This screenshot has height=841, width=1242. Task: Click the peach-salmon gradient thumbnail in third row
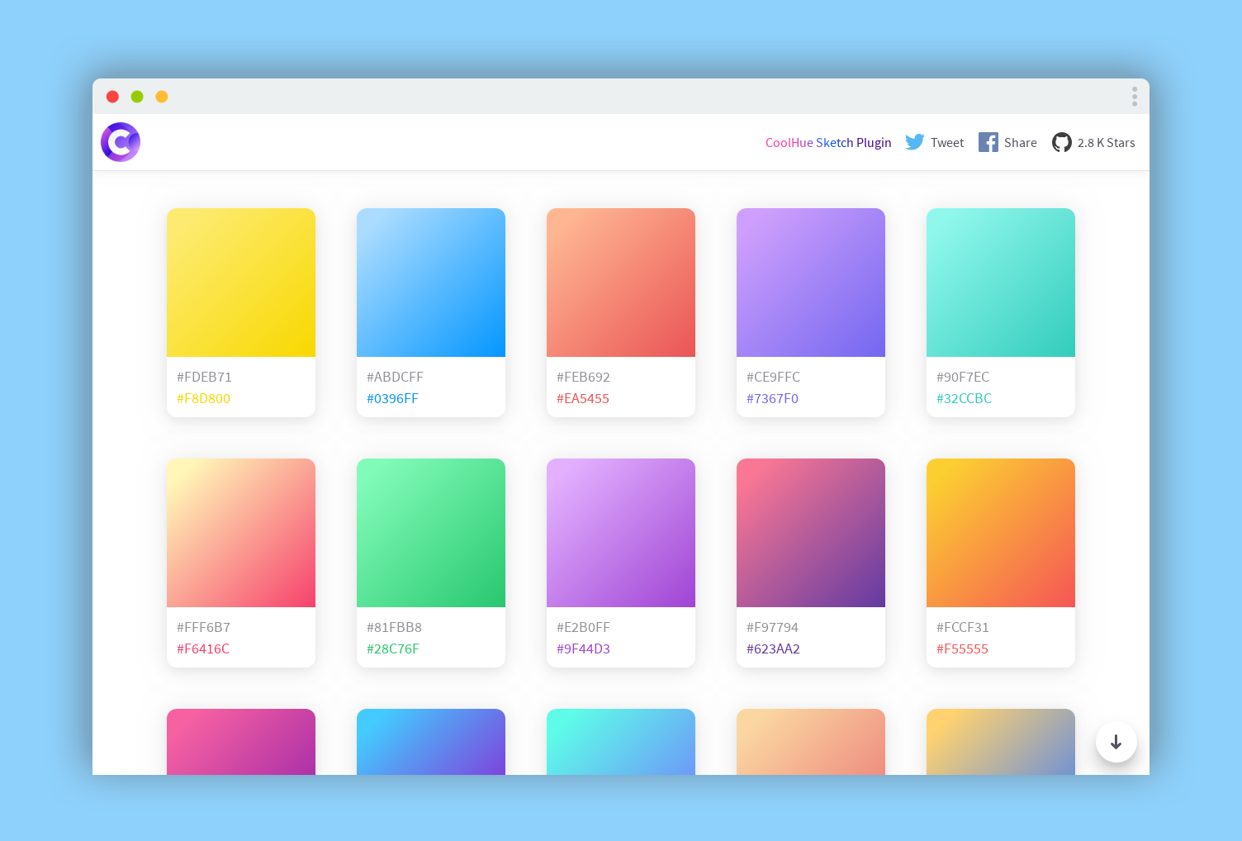[x=811, y=742]
